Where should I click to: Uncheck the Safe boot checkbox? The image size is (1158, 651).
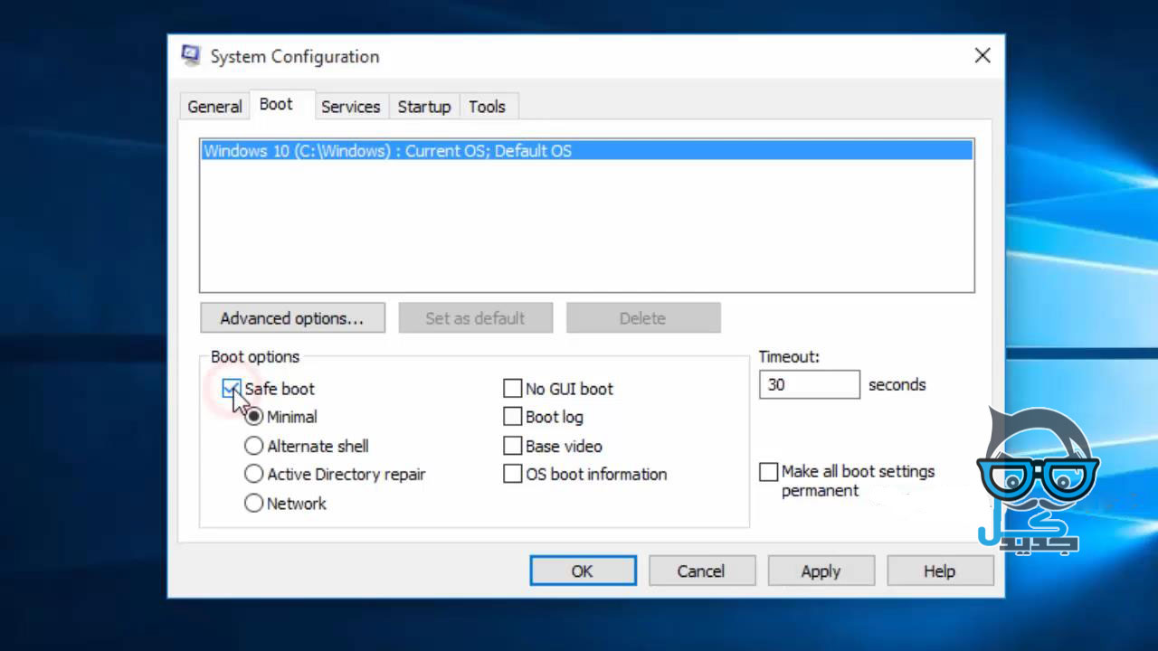(x=232, y=388)
